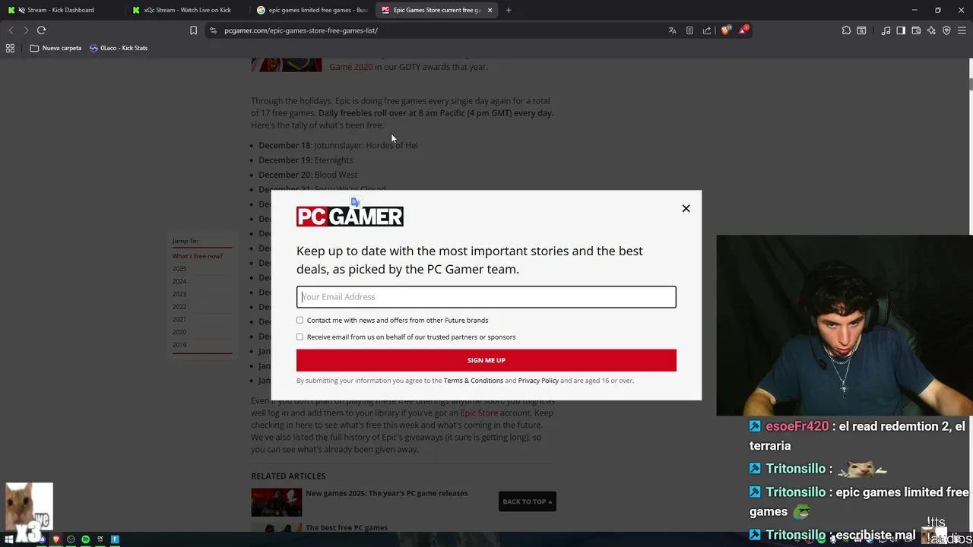Open Terms & Conditions link

click(473, 381)
